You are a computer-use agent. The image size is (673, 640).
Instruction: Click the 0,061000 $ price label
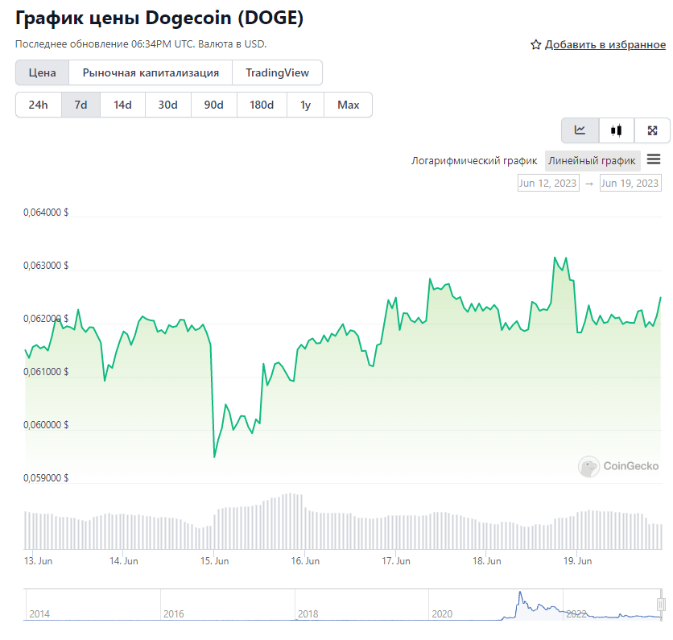pos(46,372)
